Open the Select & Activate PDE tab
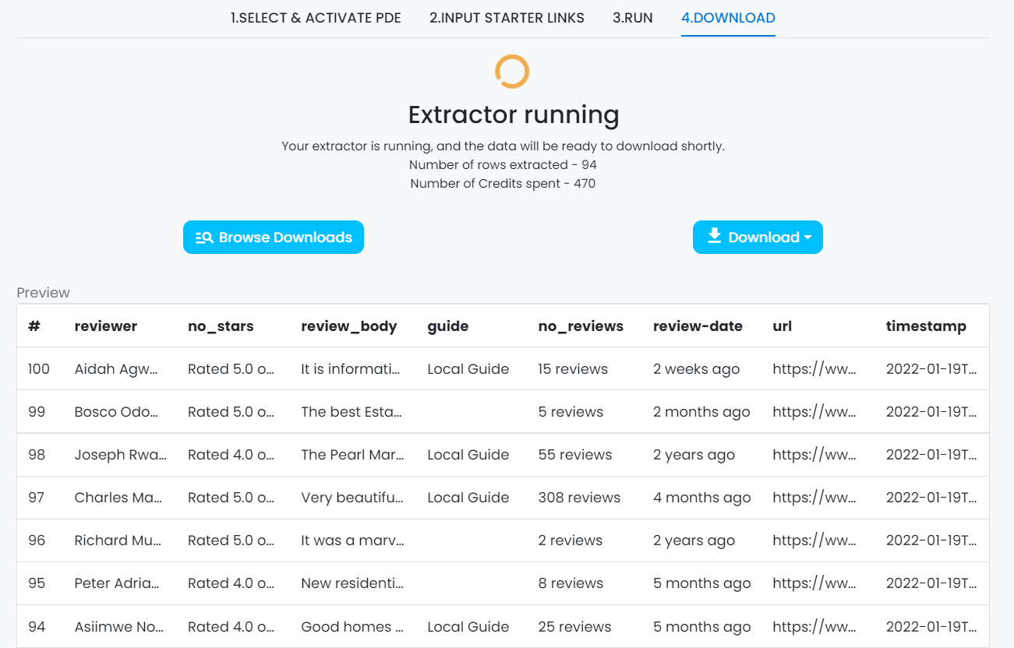The image size is (1014, 648). point(316,18)
